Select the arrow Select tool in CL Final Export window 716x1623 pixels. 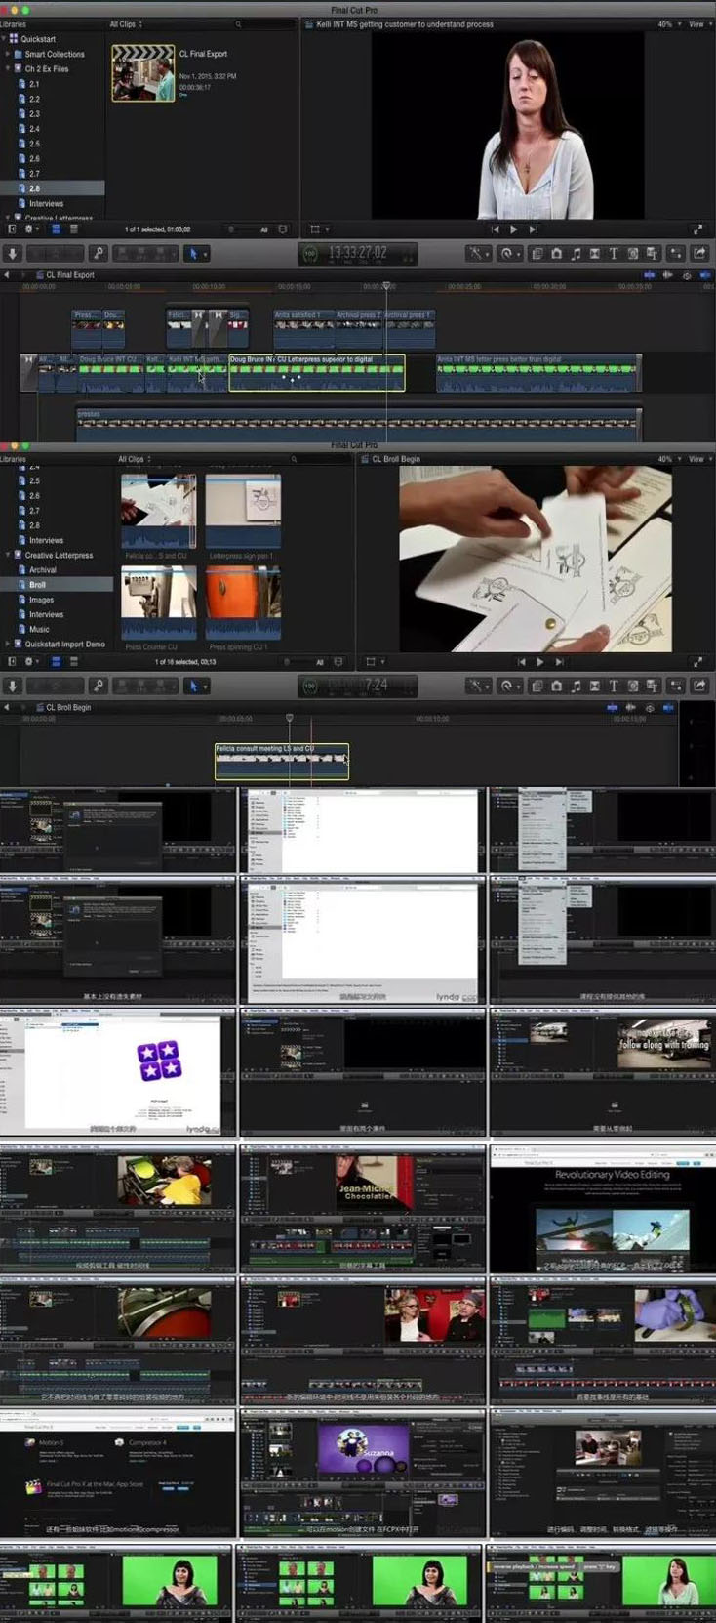click(194, 253)
